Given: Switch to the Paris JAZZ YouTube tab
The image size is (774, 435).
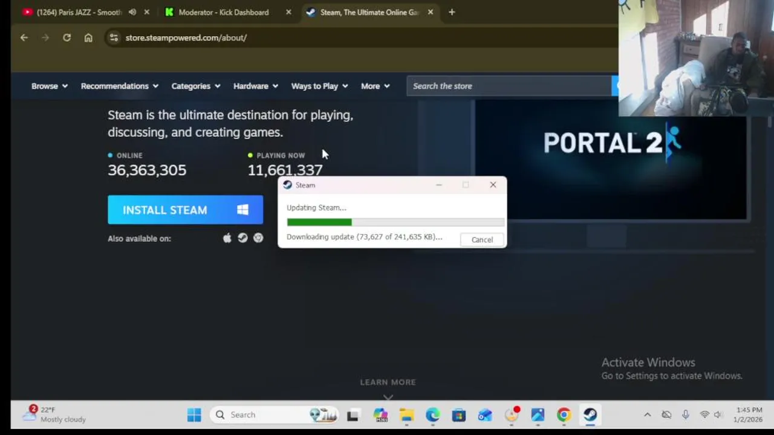Looking at the screenshot, I should click(x=79, y=12).
